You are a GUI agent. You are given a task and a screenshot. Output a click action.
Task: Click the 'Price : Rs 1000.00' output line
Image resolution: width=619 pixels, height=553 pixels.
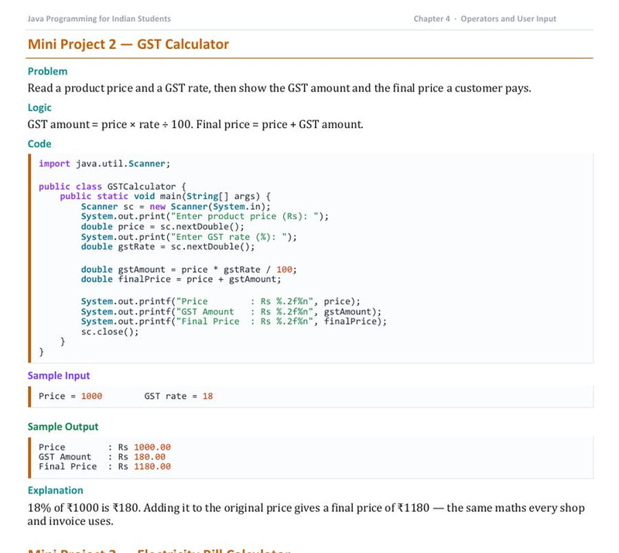(104, 447)
